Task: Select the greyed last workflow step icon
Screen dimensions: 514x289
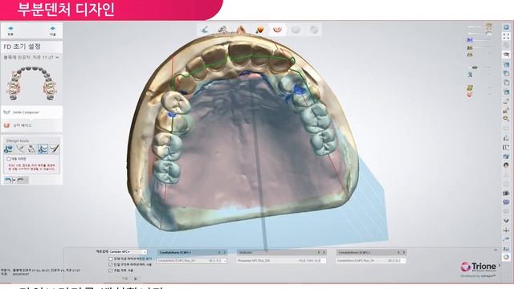Action: [x=314, y=30]
